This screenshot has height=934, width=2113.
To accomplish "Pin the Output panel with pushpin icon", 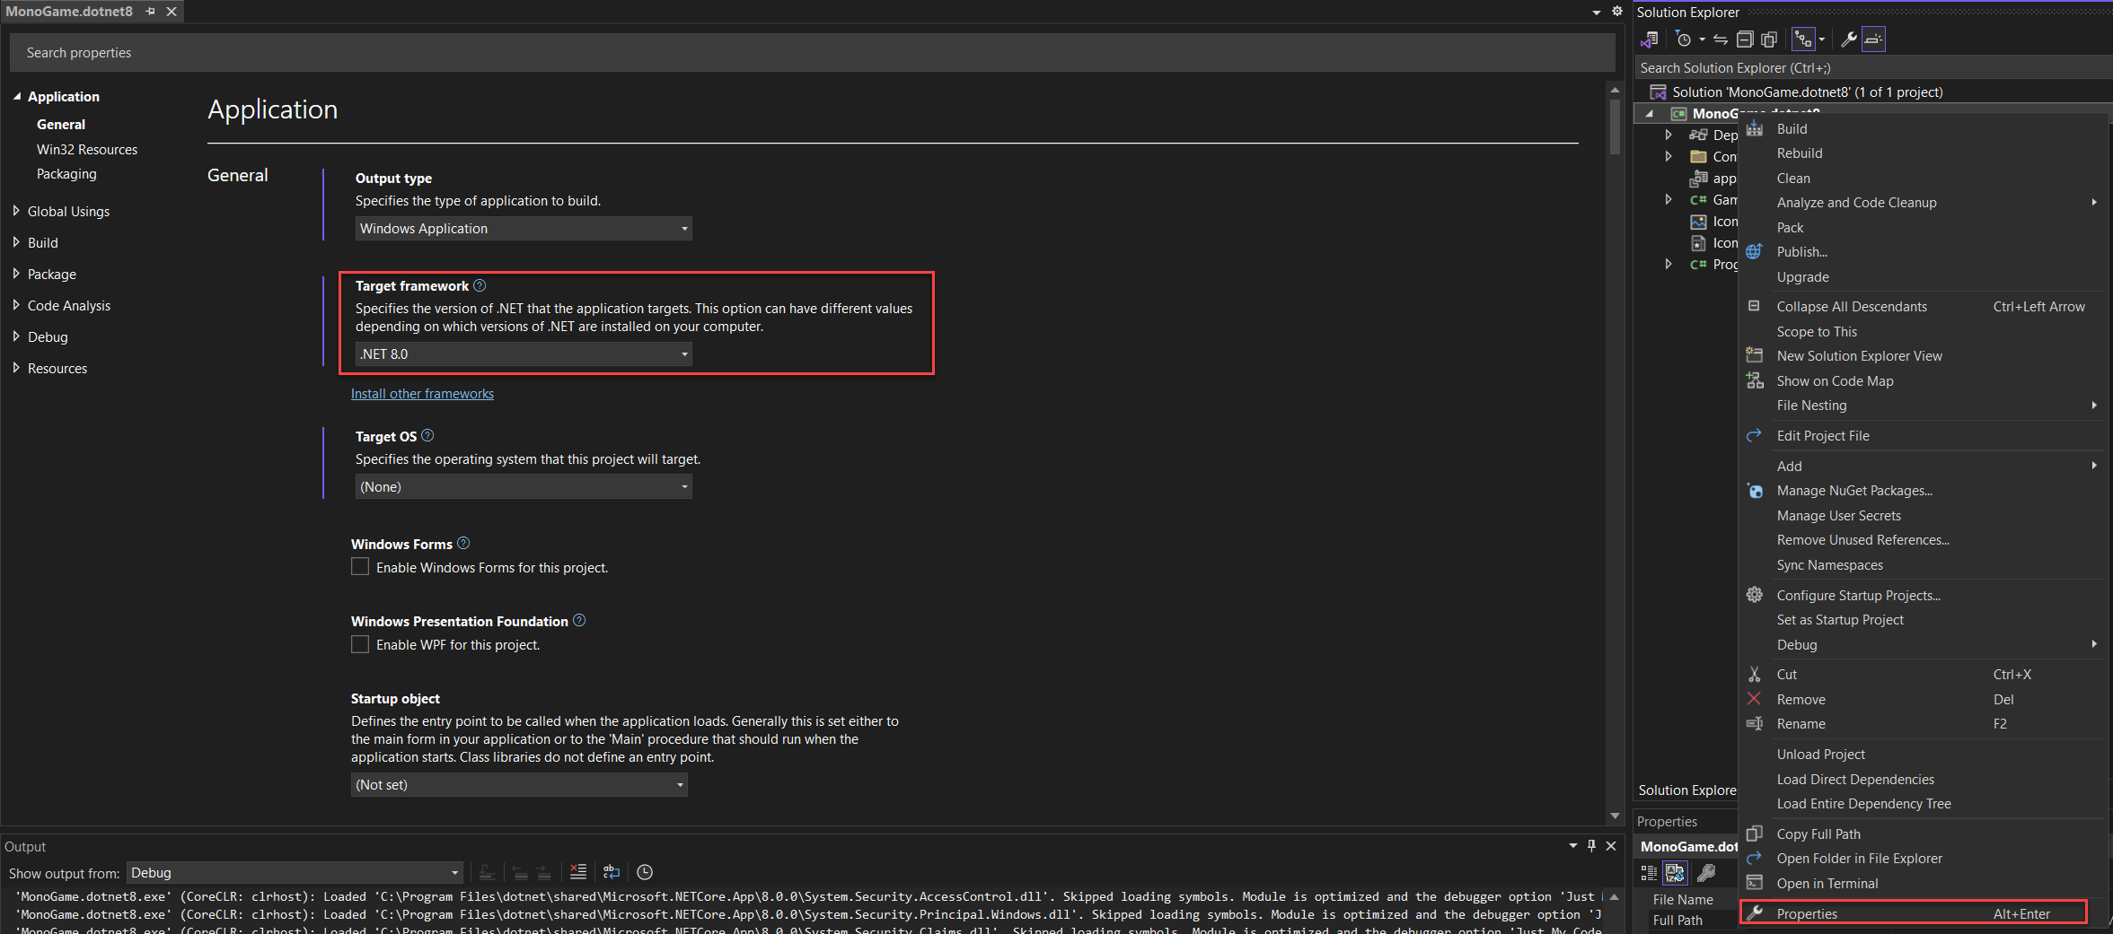I will coord(1591,846).
